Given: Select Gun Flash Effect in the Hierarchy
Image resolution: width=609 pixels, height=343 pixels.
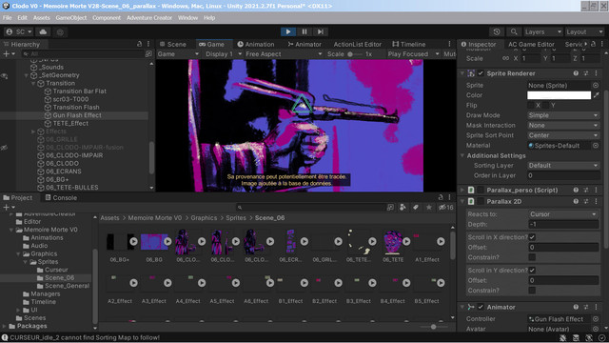Looking at the screenshot, I should tap(77, 115).
